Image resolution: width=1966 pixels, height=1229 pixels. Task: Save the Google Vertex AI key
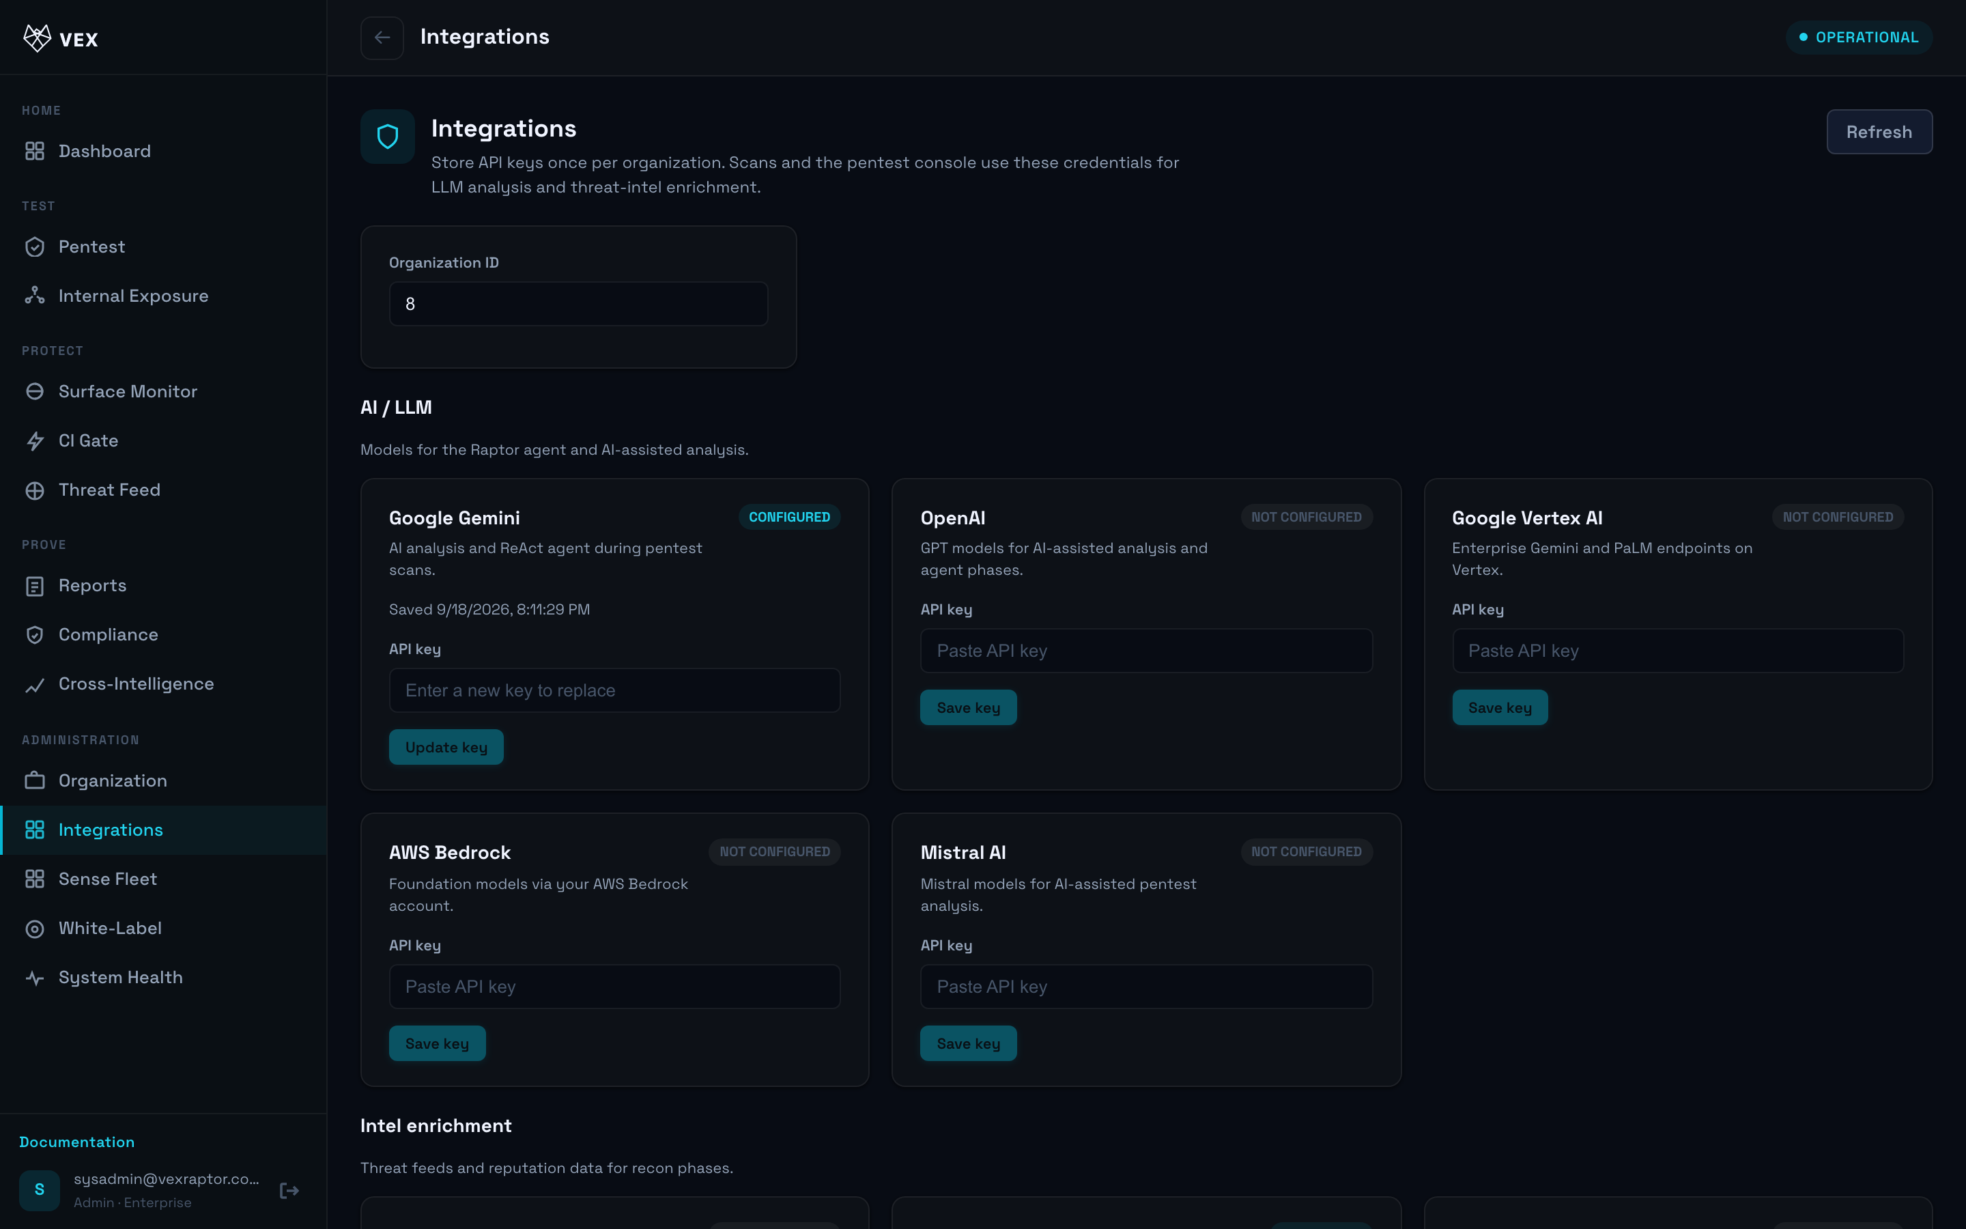pyautogui.click(x=1500, y=707)
